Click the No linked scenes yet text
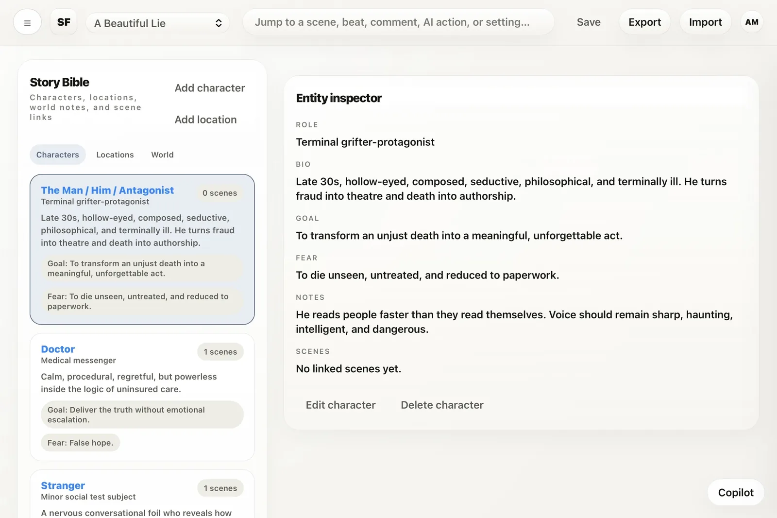 349,369
